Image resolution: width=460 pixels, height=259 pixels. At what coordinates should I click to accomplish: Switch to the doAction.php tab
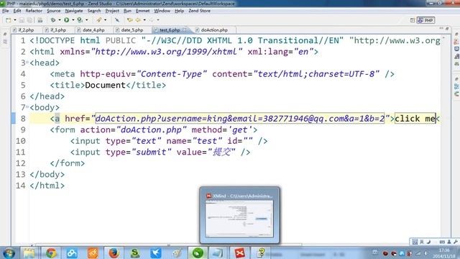tap(214, 30)
